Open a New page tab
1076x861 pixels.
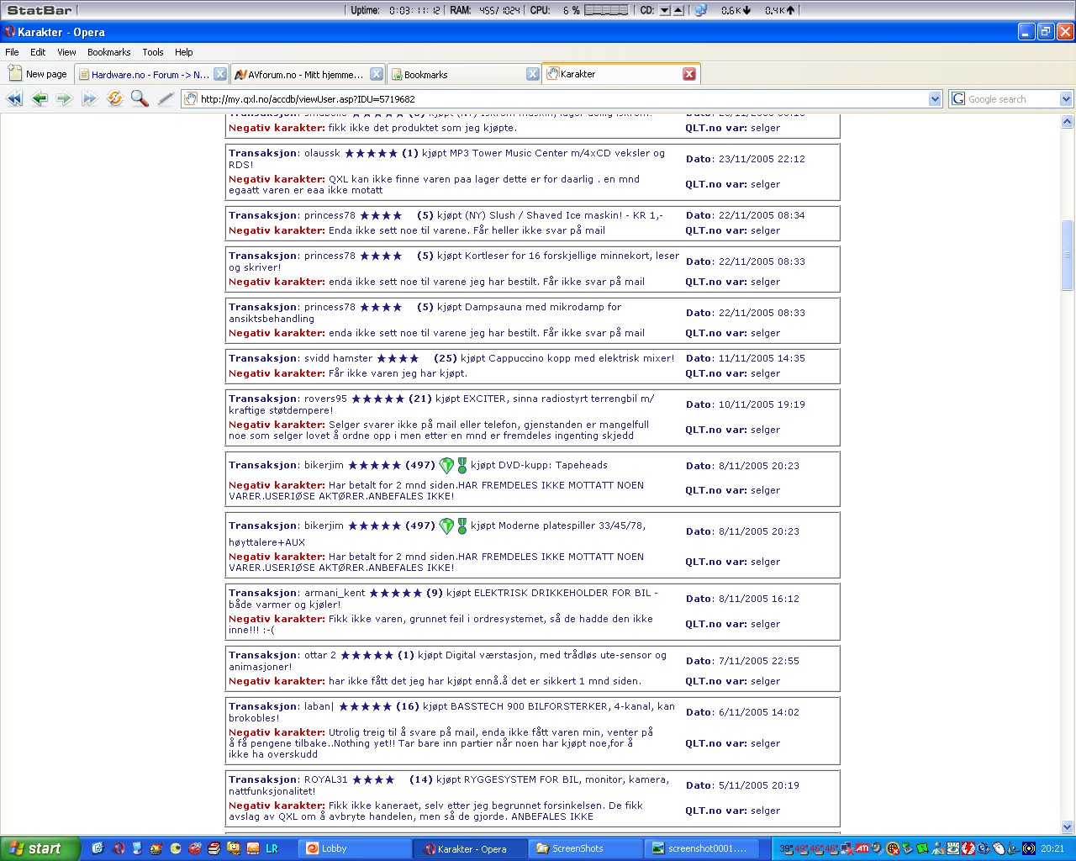[38, 74]
